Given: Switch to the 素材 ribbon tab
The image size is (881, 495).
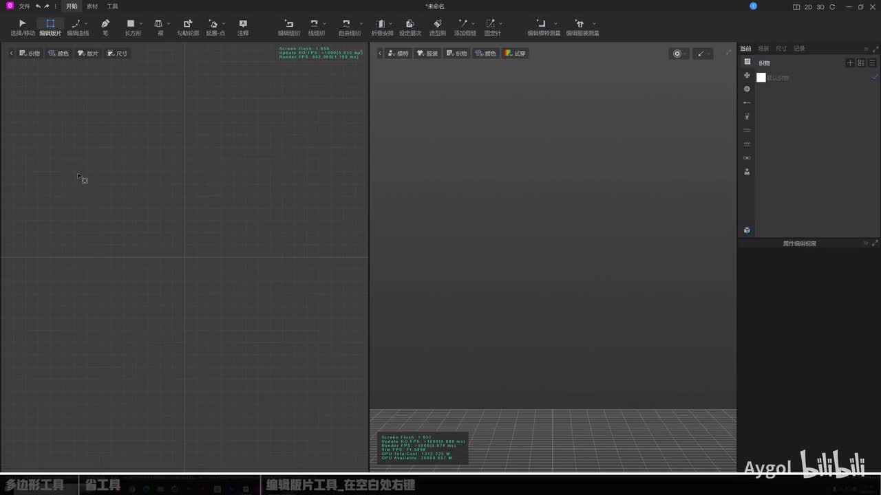Looking at the screenshot, I should 92,6.
